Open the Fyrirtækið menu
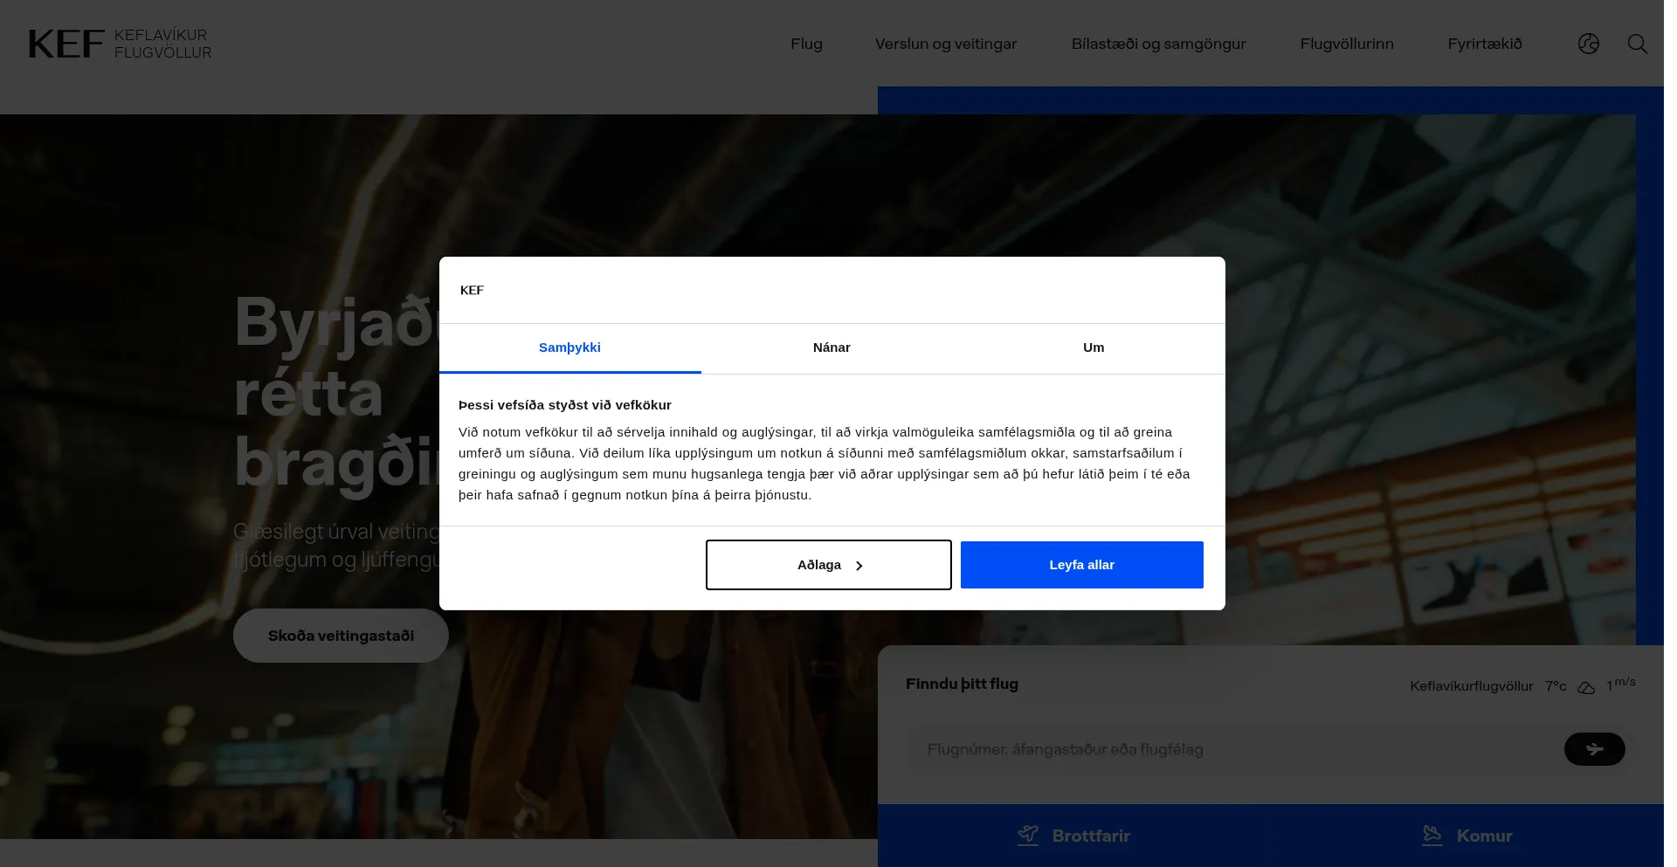 pos(1484,44)
